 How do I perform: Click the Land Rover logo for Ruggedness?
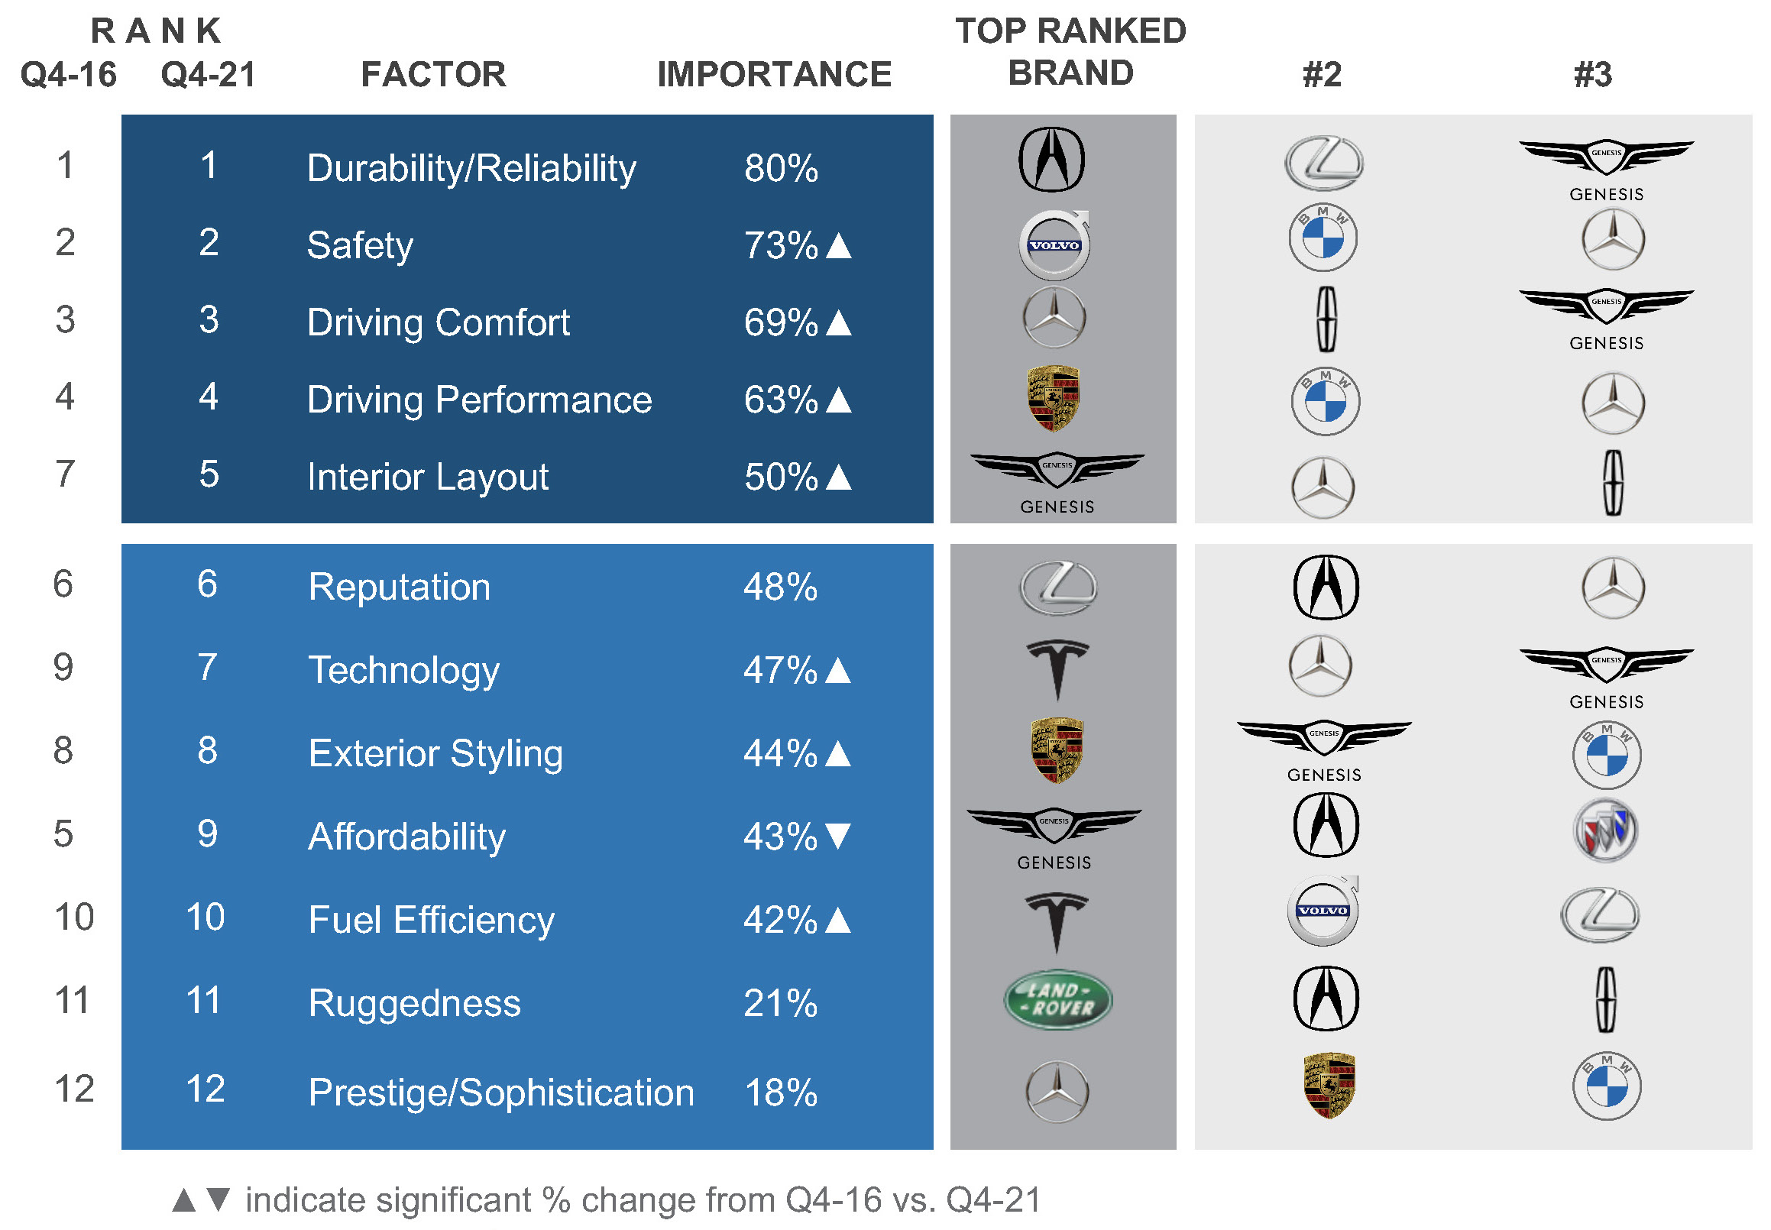pyautogui.click(x=1057, y=999)
